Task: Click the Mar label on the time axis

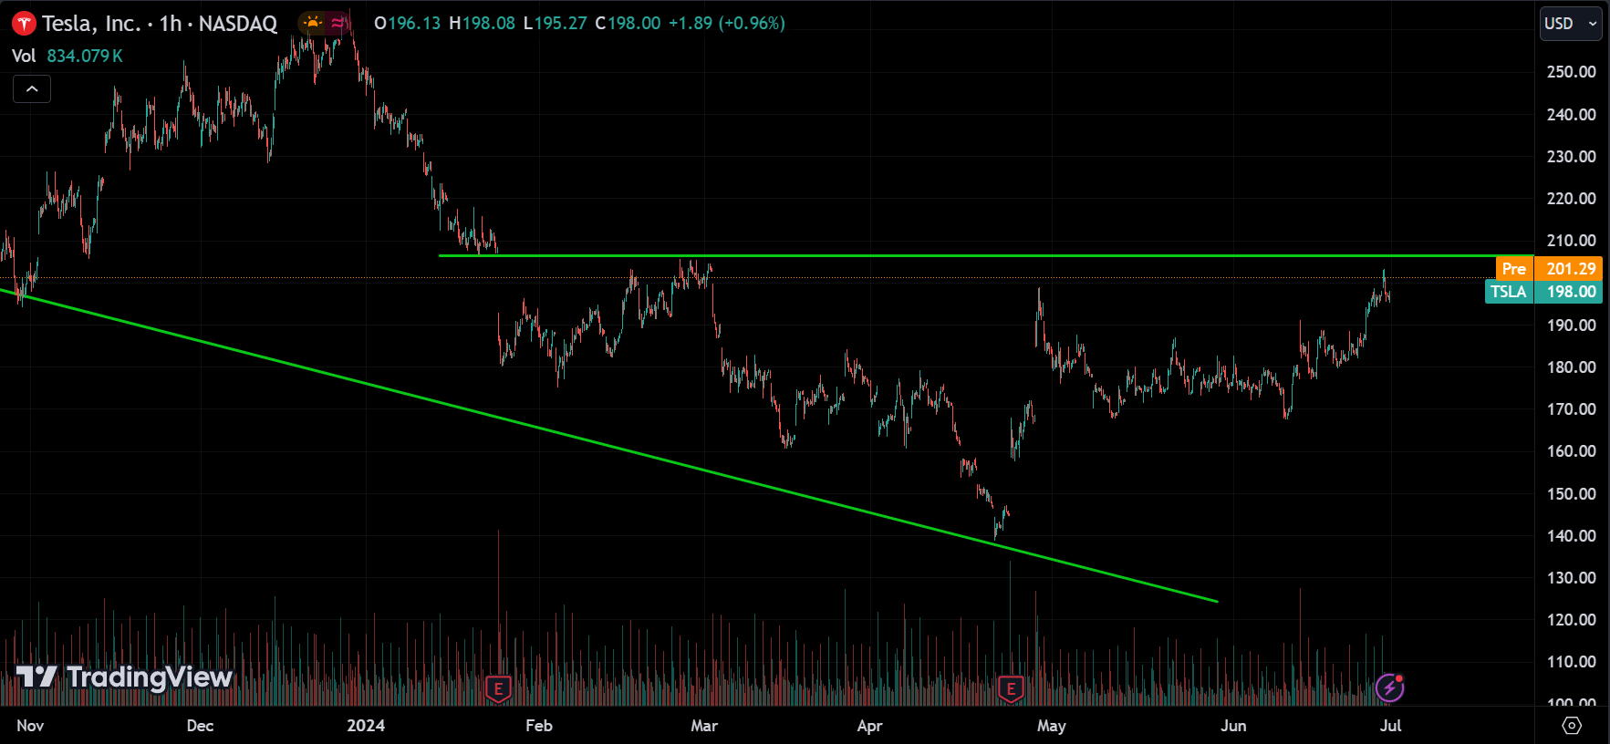Action: pos(704,726)
